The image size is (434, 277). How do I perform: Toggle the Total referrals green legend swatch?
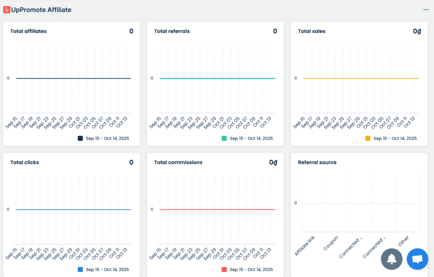[224, 138]
